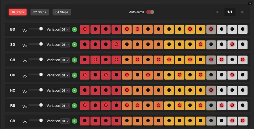Enable CB step 1
Viewport: 254px width, 129px height.
[x=85, y=121]
